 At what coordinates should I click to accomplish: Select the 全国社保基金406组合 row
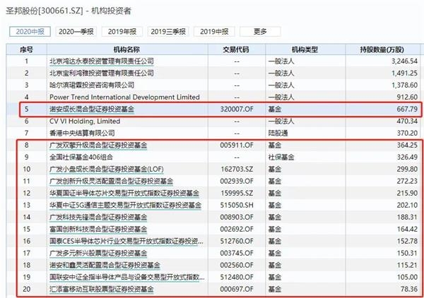click(x=213, y=157)
